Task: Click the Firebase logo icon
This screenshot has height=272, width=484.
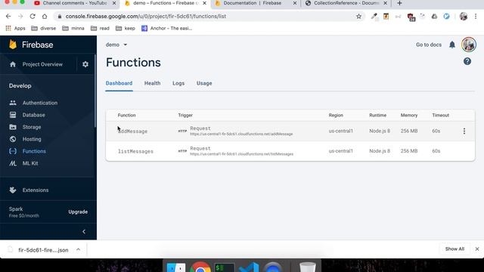Action: [13, 45]
